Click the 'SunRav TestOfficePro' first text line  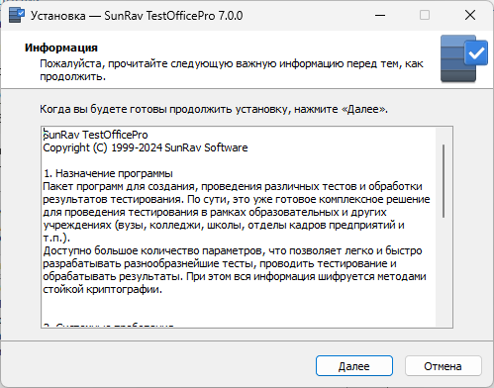96,135
